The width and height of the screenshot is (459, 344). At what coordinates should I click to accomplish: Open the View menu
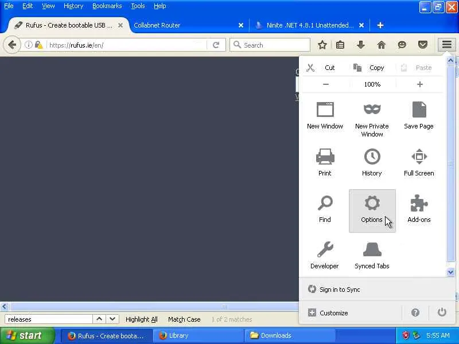coord(48,6)
